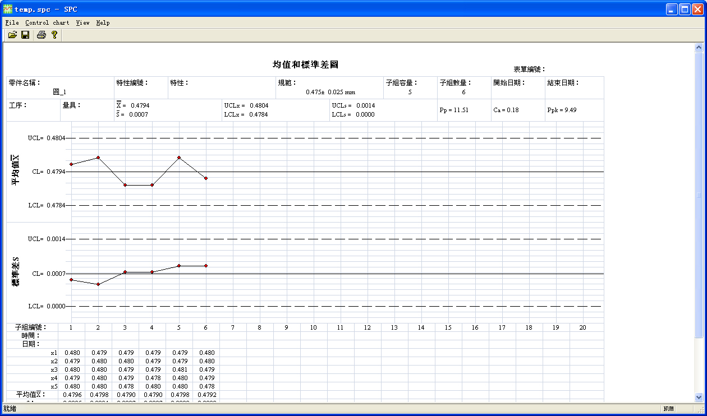Maximize the SPC window
Viewport: 707px width, 416px height.
685,10
